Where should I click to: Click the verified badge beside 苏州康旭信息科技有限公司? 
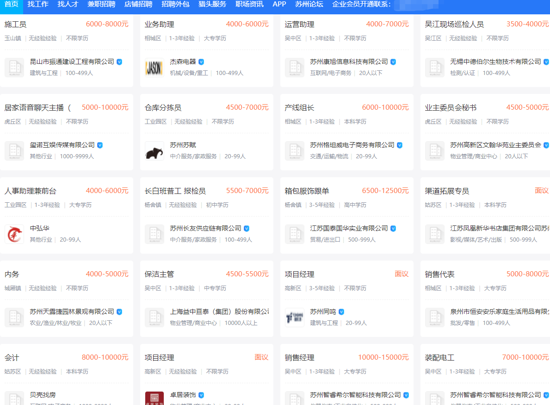[x=393, y=61]
